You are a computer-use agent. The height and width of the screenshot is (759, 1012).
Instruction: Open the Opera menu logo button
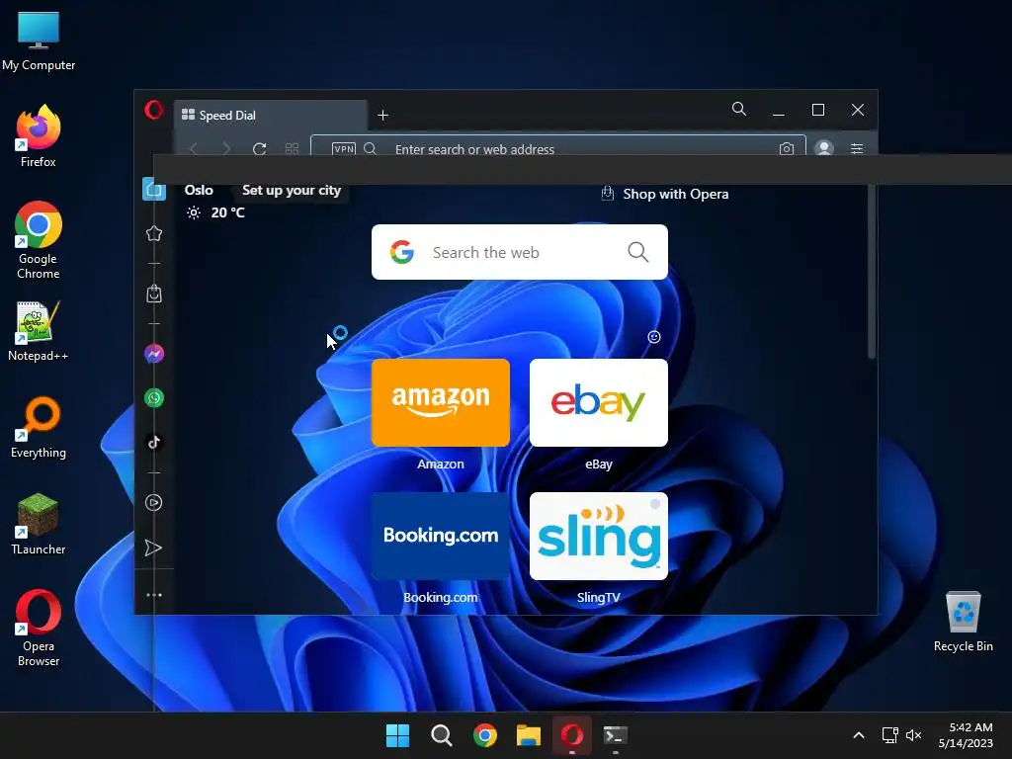[x=153, y=110]
